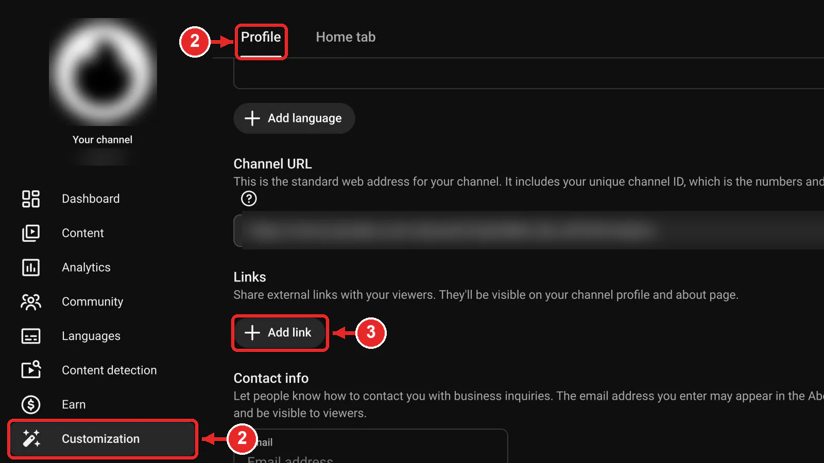The width and height of the screenshot is (824, 463).
Task: Select the 'Channel URL' heading
Action: pyautogui.click(x=272, y=164)
